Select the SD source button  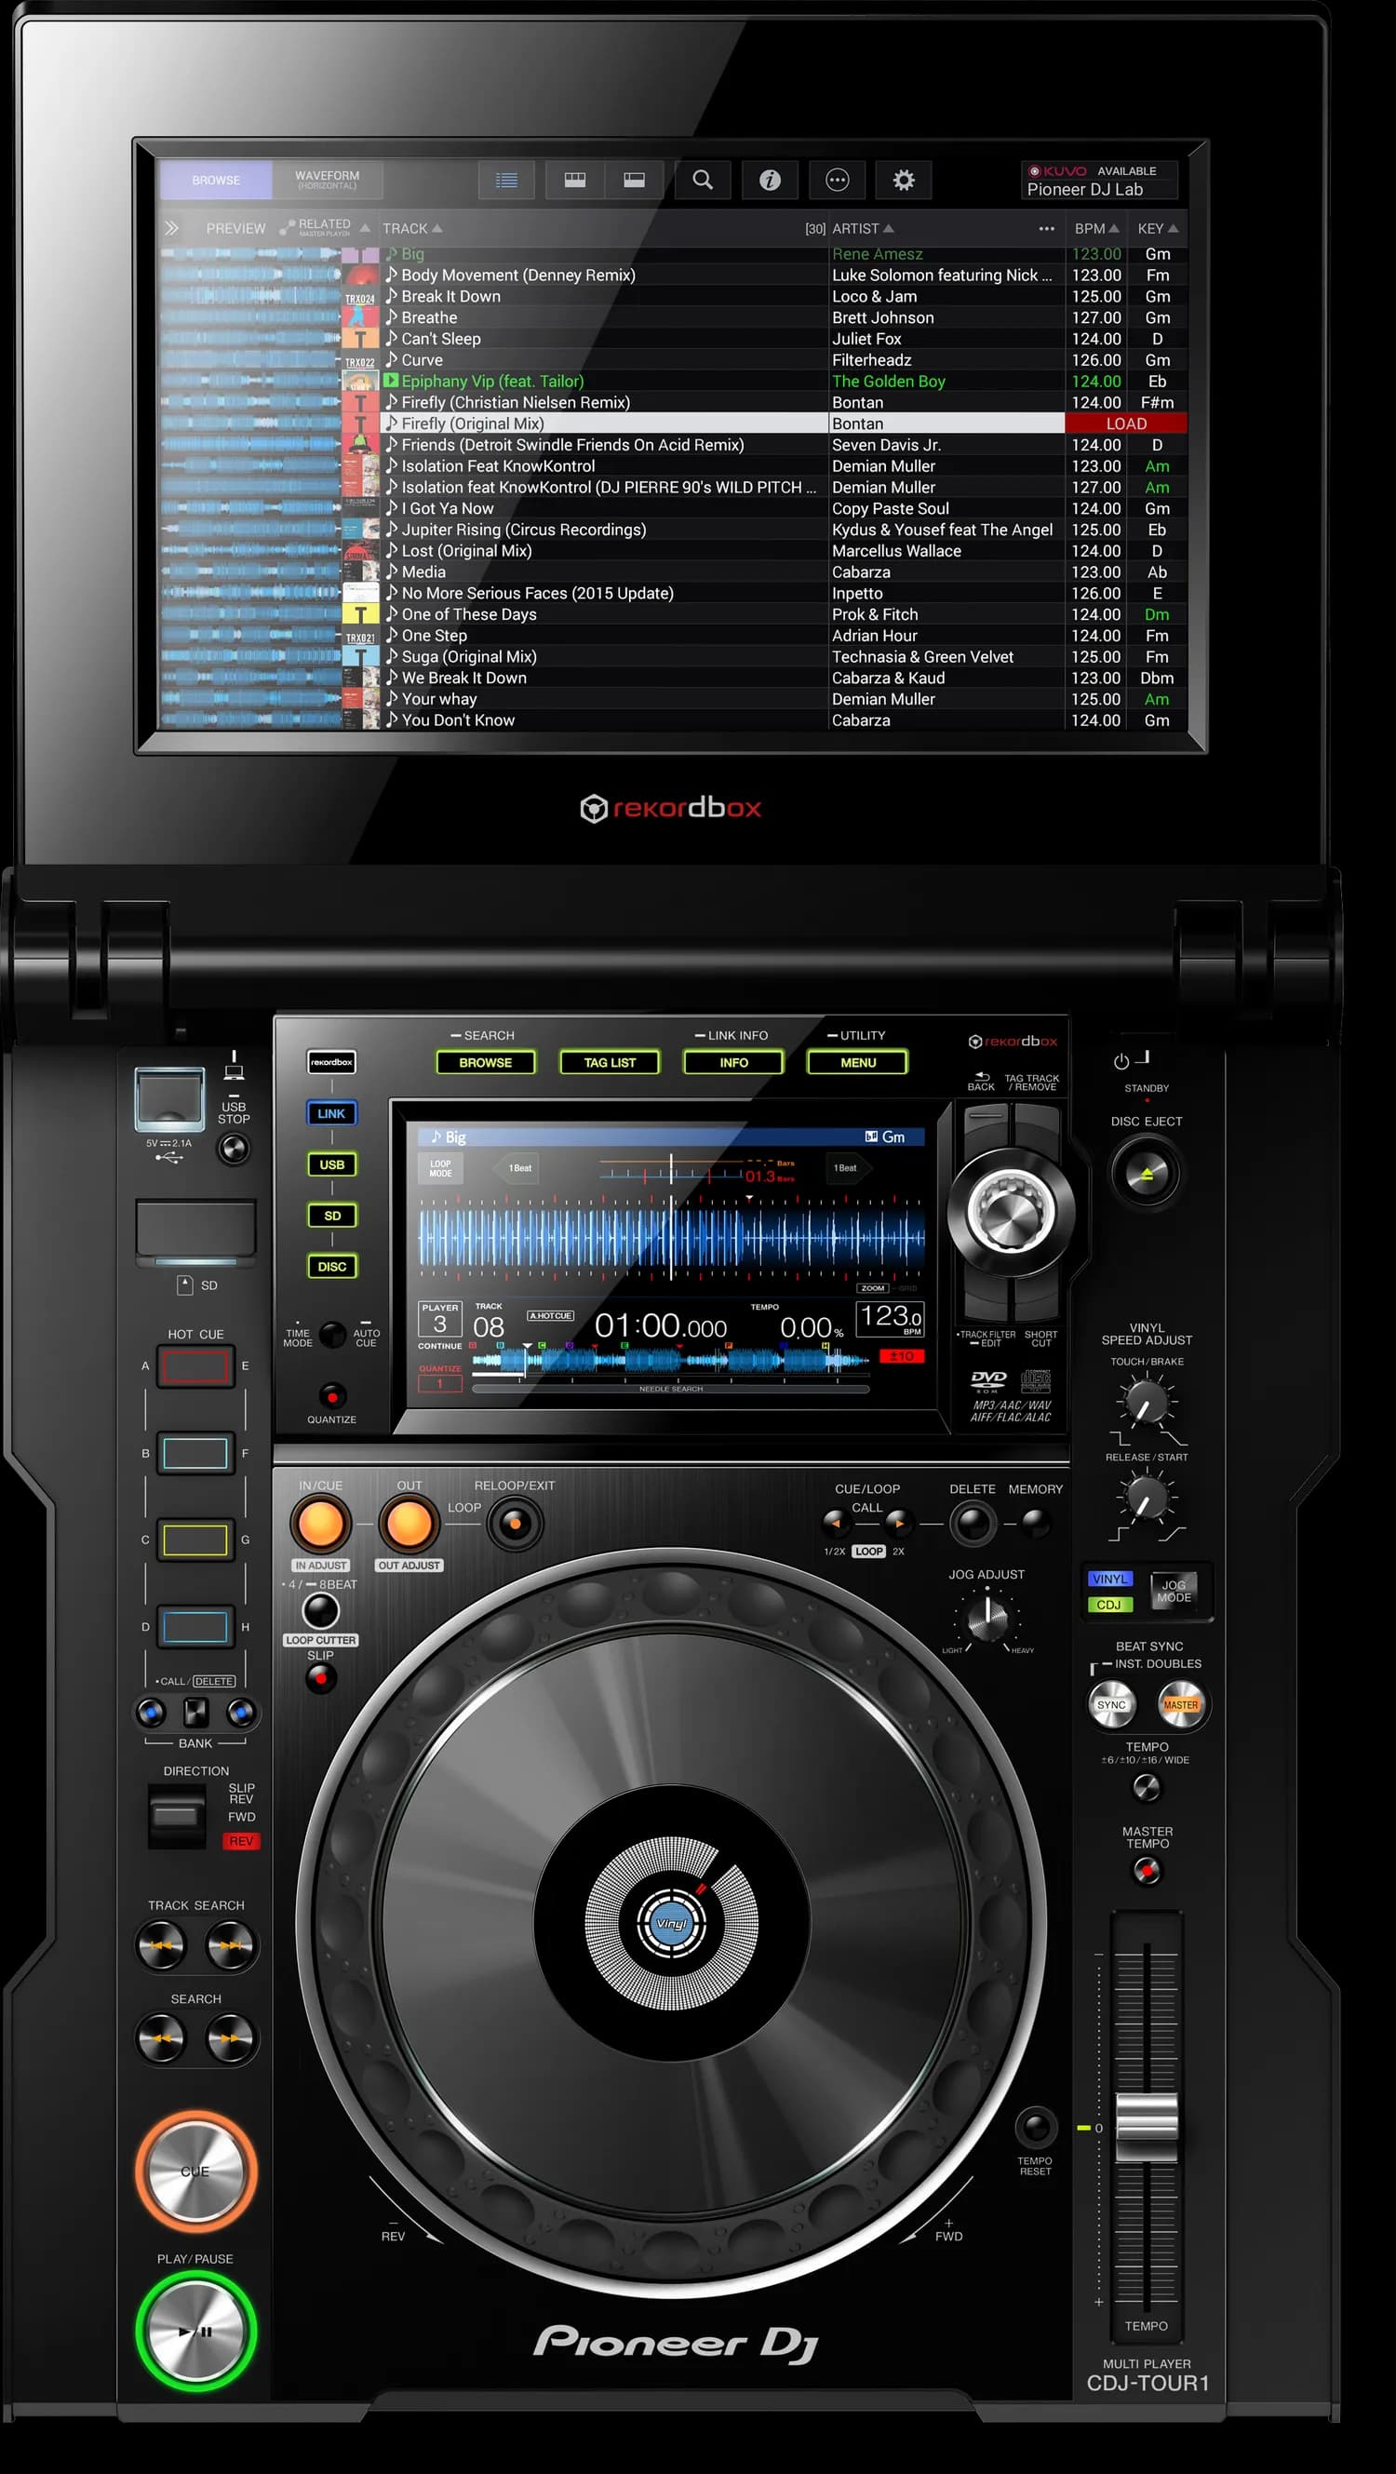(x=331, y=1215)
